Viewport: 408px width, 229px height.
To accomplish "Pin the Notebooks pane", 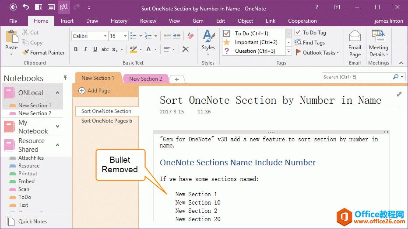I will (65, 78).
